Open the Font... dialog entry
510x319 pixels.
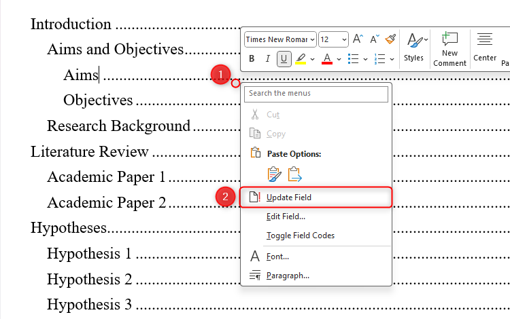click(x=277, y=256)
